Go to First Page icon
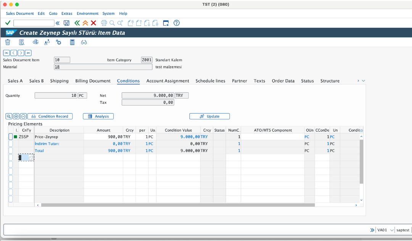The height and width of the screenshot is (241, 412). (x=130, y=23)
